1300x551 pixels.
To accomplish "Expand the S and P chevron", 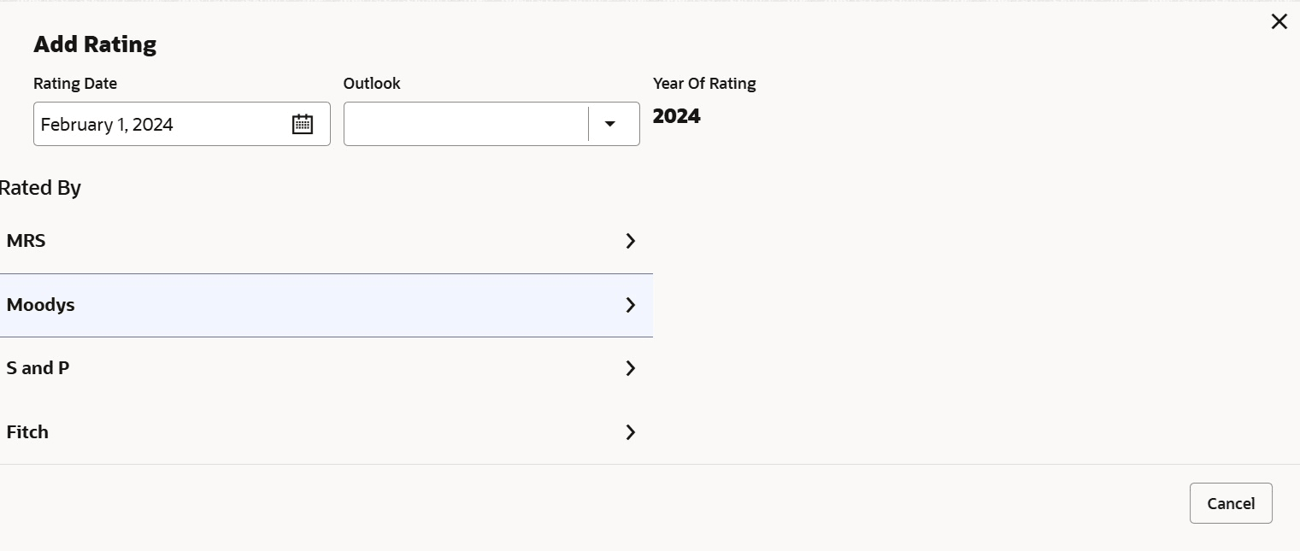I will tap(631, 368).
